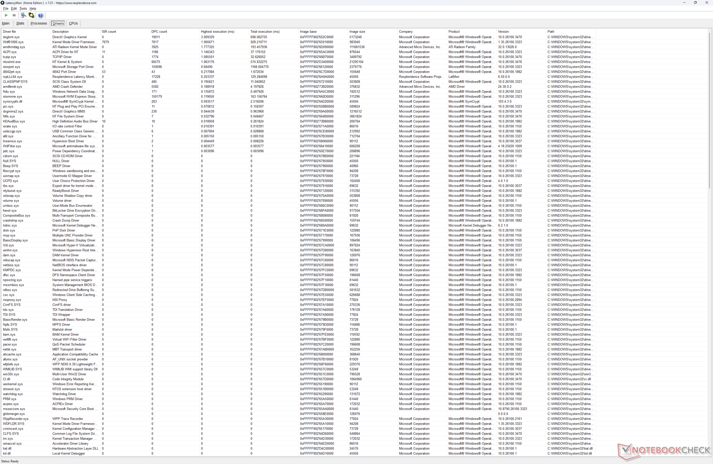The height and width of the screenshot is (464, 713).
Task: Switch to the Stats tab
Action: tap(20, 24)
